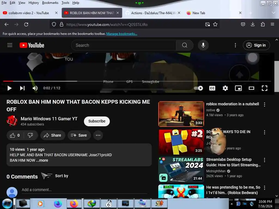The image size is (279, 209).
Task: Open the Pocket save icon
Action: coord(243,24)
